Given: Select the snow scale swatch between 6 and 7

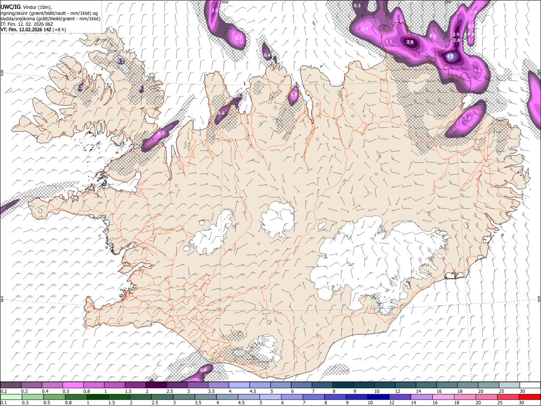Looking at the screenshot, I should (301, 385).
